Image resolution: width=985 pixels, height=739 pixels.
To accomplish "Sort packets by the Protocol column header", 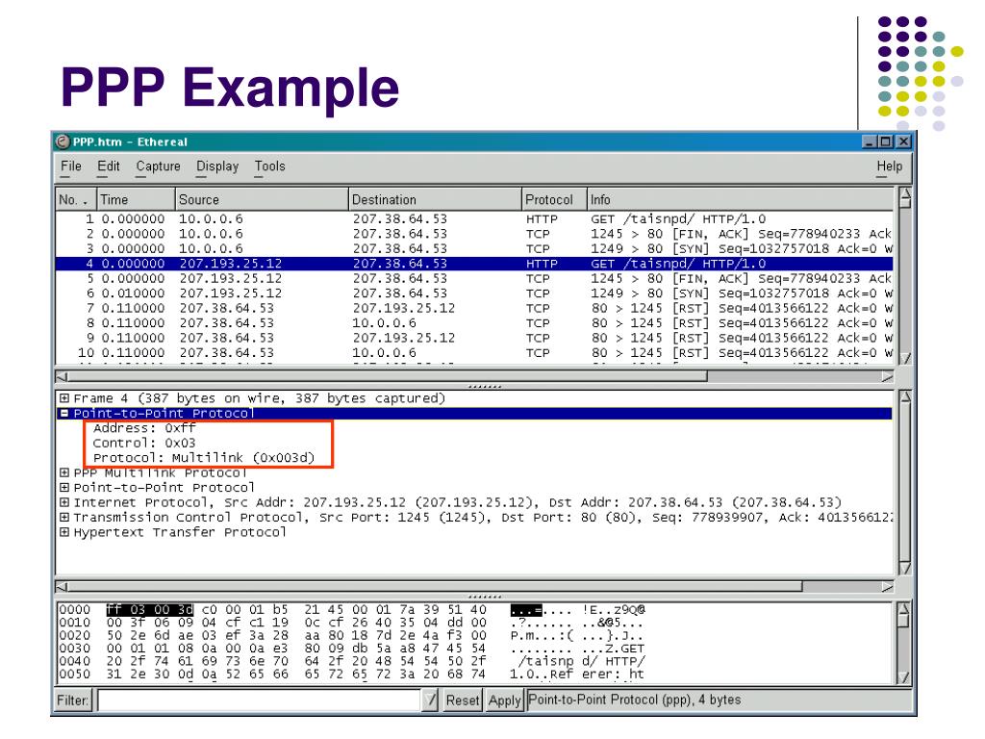I will click(x=554, y=200).
